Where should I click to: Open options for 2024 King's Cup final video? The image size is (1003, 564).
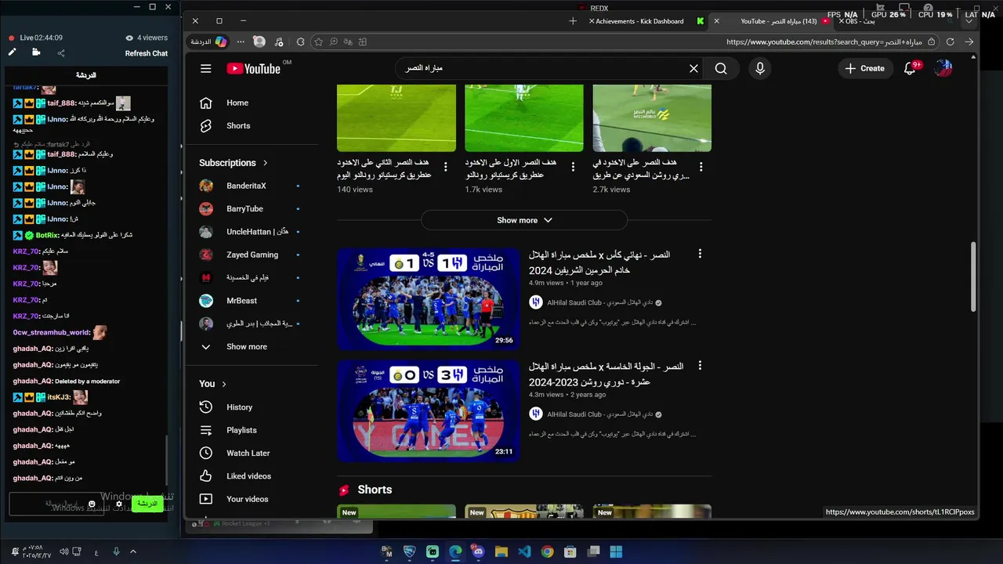[x=701, y=254]
